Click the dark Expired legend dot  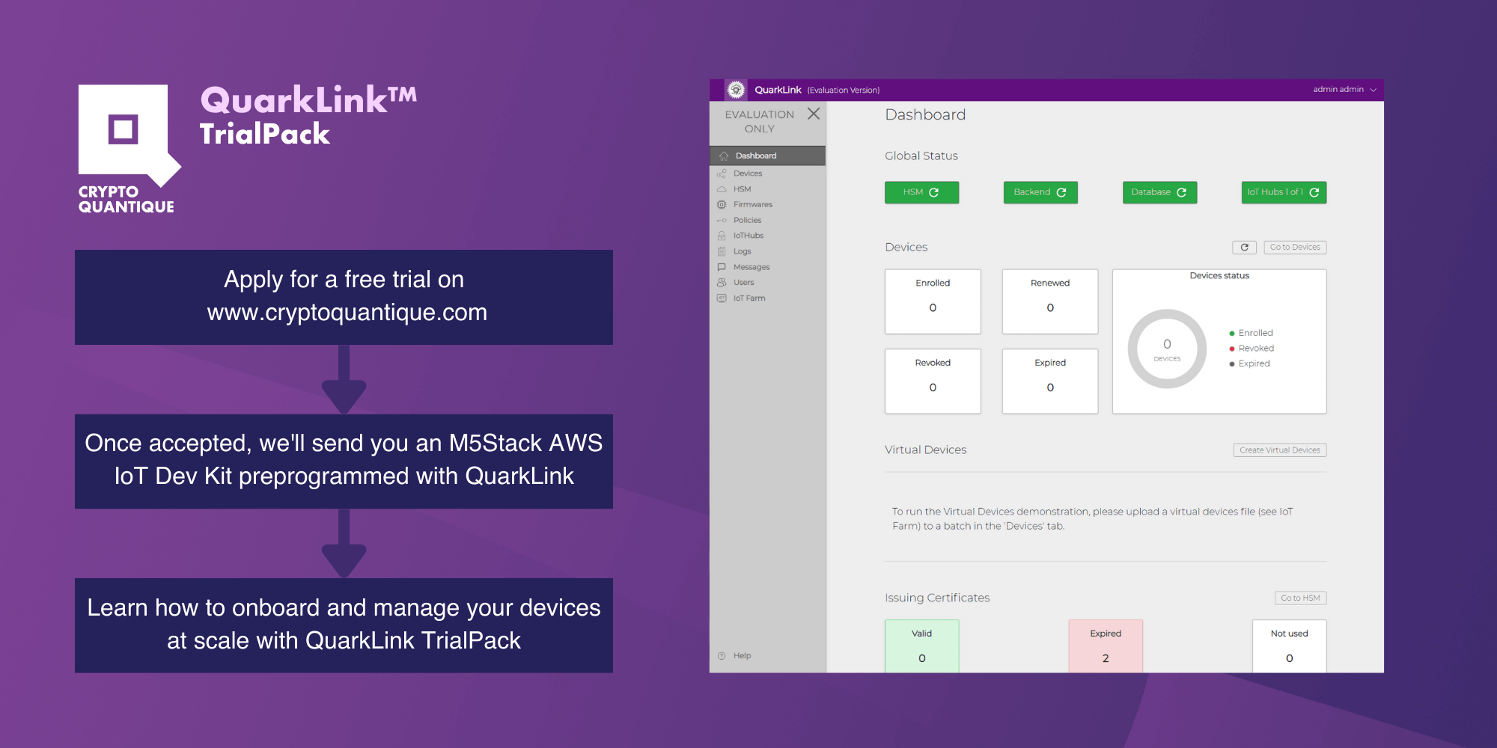click(1232, 364)
